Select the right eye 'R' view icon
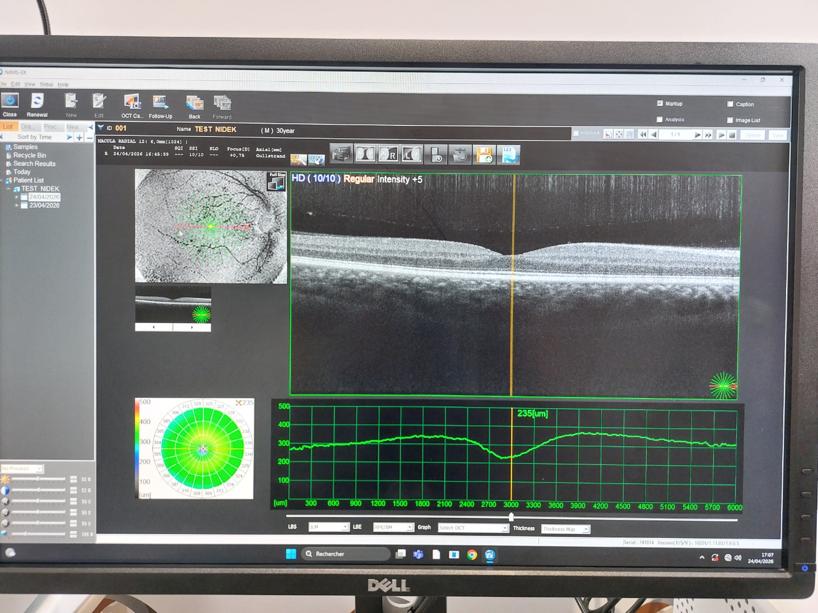The image size is (818, 613). click(x=388, y=154)
